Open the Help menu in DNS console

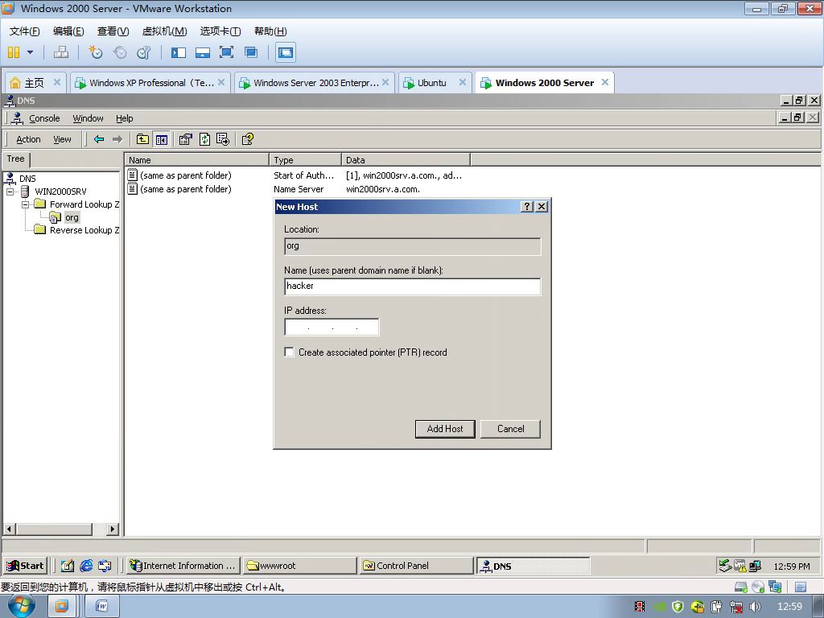(125, 118)
